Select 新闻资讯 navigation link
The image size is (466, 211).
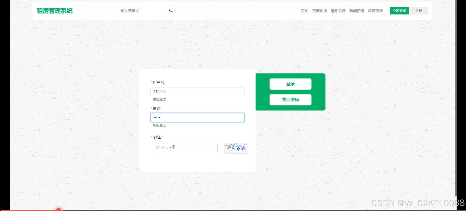[357, 11]
